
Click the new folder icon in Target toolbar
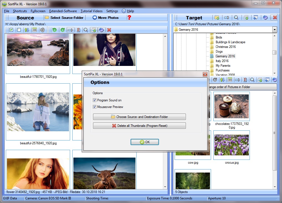point(217,17)
